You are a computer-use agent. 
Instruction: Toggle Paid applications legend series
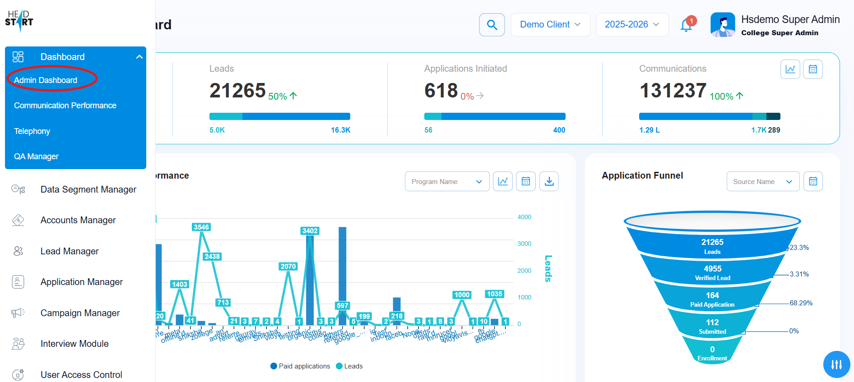point(300,366)
